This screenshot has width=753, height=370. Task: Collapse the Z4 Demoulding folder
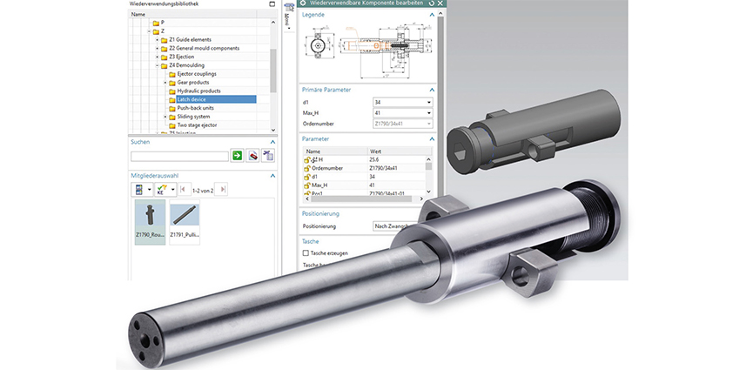(x=157, y=65)
